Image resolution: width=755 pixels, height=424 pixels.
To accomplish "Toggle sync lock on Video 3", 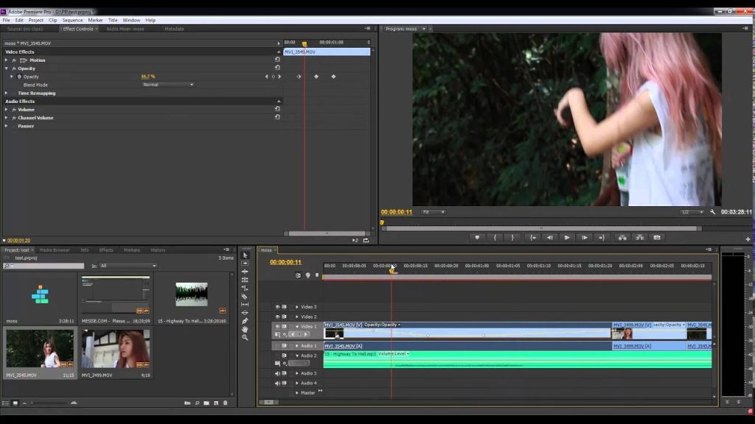I will coord(284,307).
